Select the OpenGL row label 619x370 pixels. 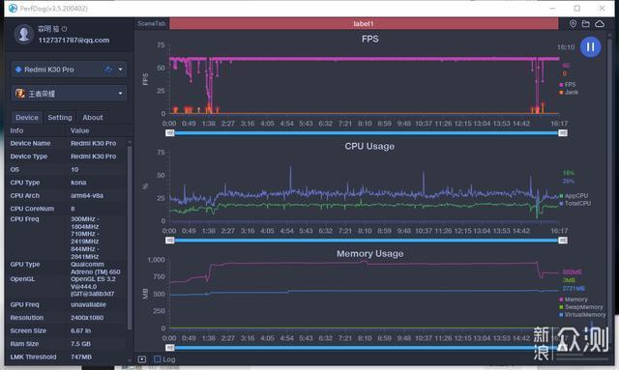click(22, 279)
